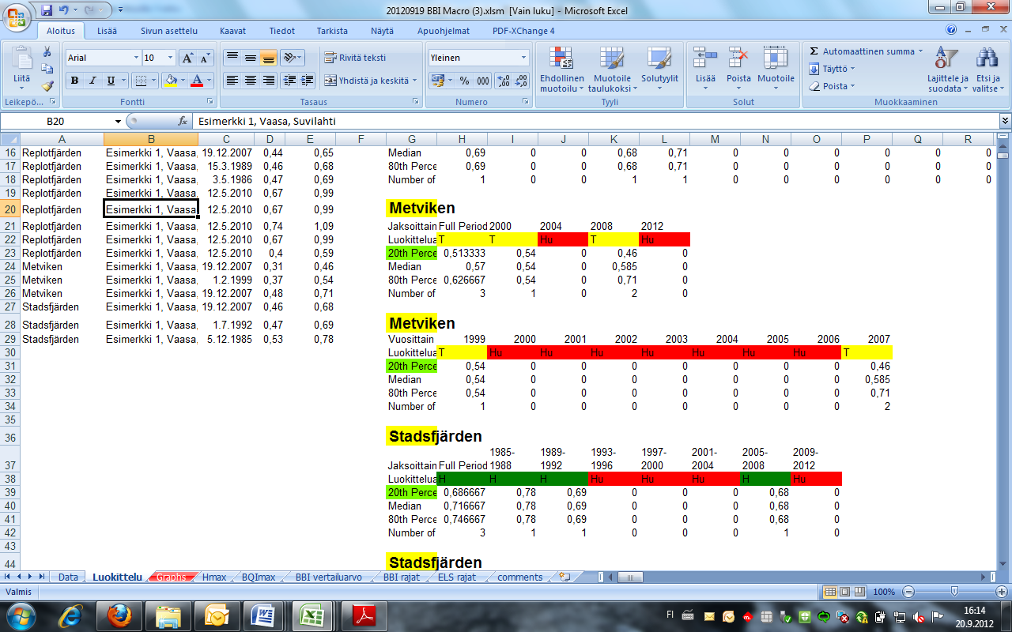Image resolution: width=1012 pixels, height=632 pixels.
Task: Click Poista delete cells icon
Action: coord(738,58)
